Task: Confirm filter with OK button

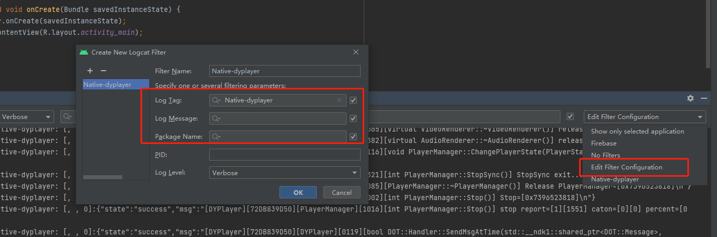Action: click(298, 192)
